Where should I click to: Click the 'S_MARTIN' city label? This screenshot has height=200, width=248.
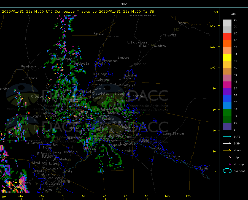click(x=114, y=122)
